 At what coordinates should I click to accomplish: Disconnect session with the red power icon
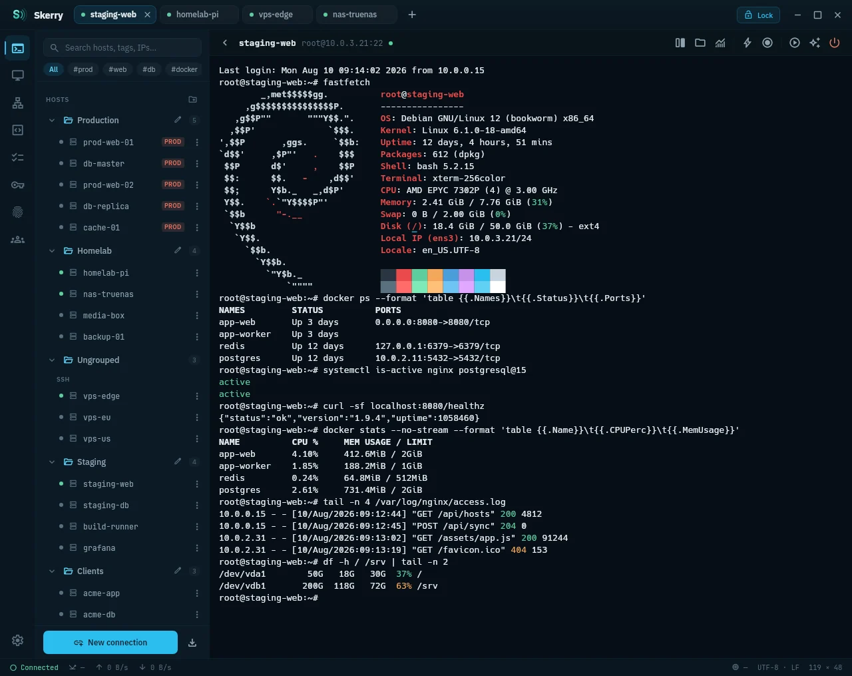pyautogui.click(x=835, y=43)
